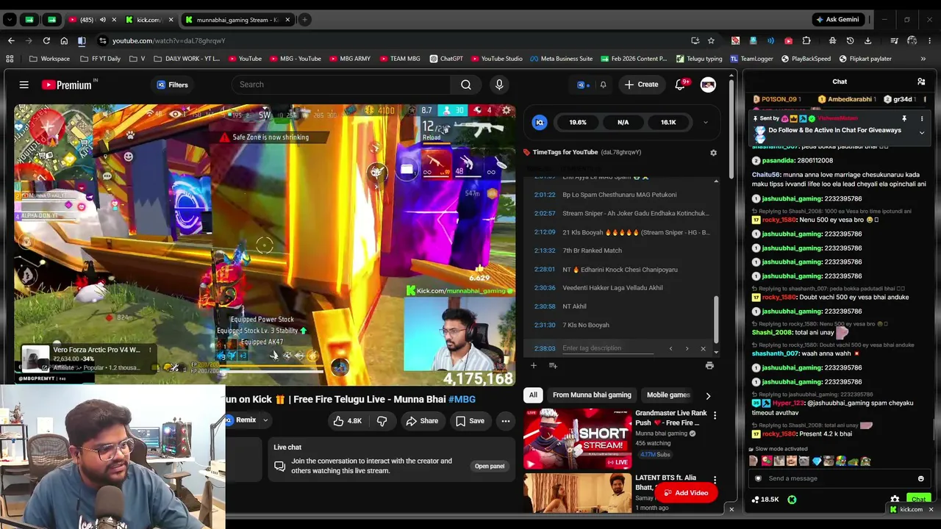Open the chat emoji picker smiley
The width and height of the screenshot is (941, 529).
[x=921, y=478]
